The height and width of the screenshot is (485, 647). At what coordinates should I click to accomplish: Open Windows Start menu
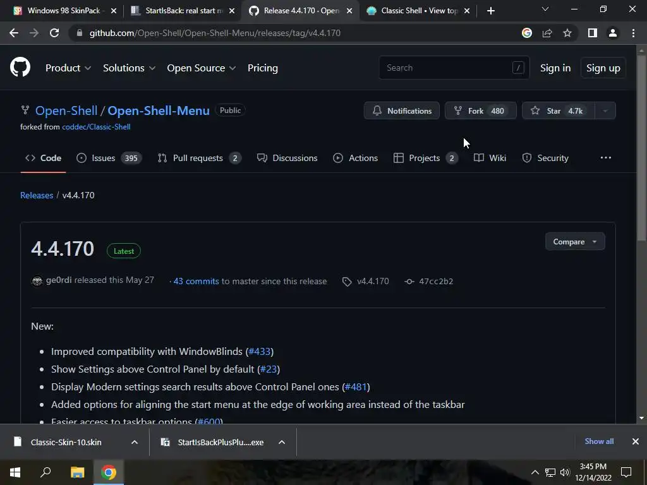click(x=15, y=472)
